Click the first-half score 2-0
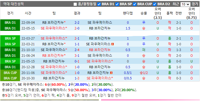 pos(179,55)
